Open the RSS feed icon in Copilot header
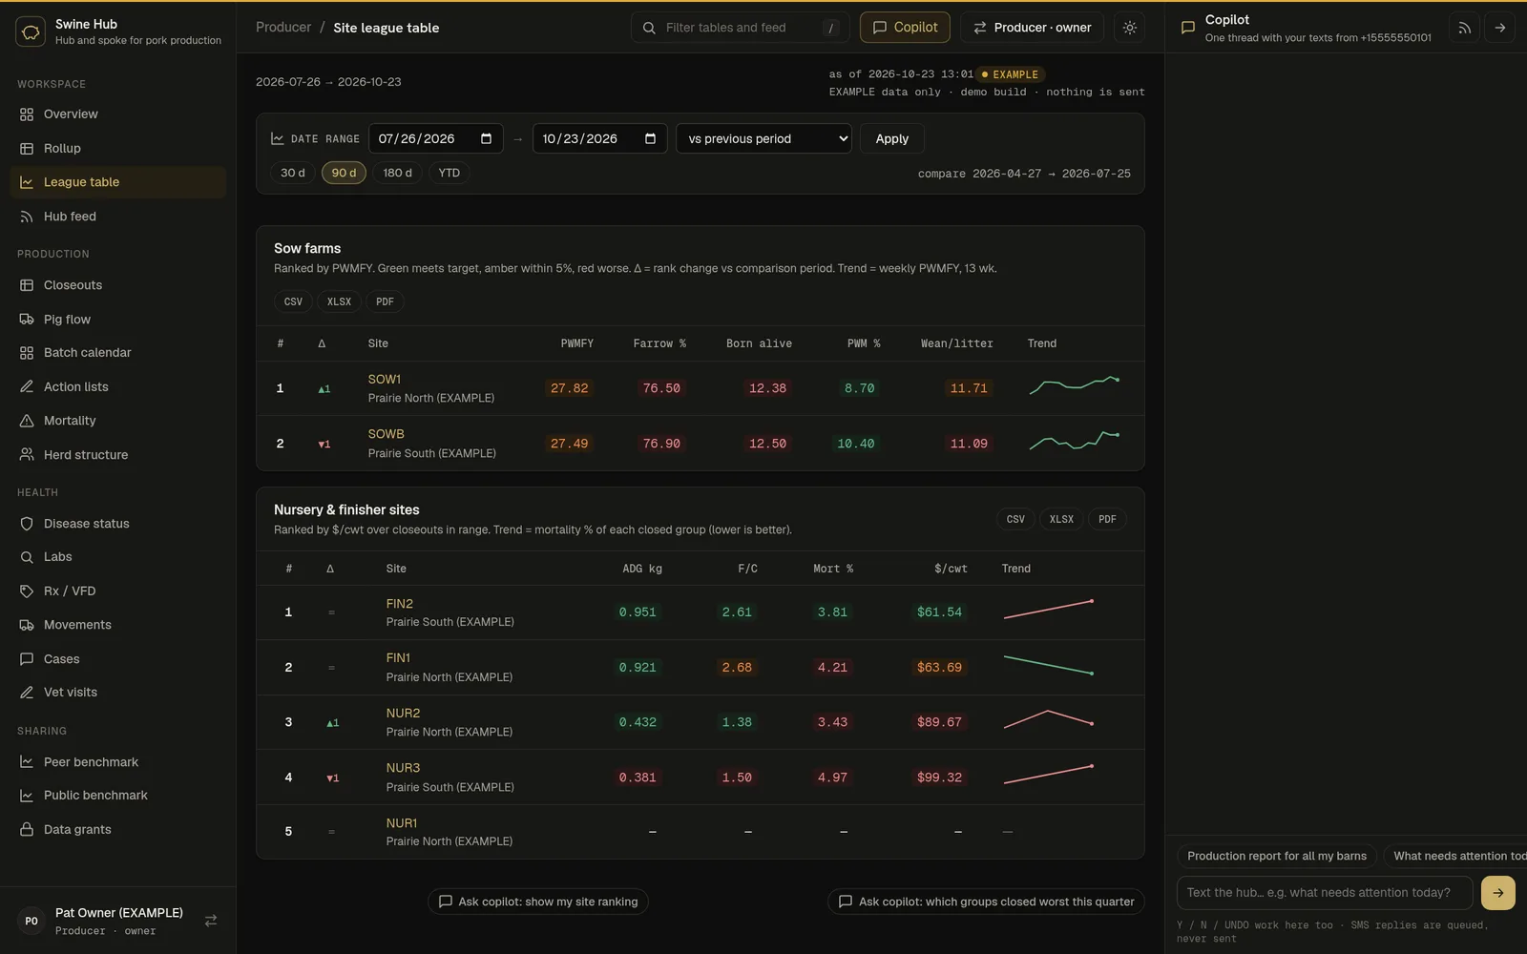The width and height of the screenshot is (1527, 954). tap(1464, 28)
